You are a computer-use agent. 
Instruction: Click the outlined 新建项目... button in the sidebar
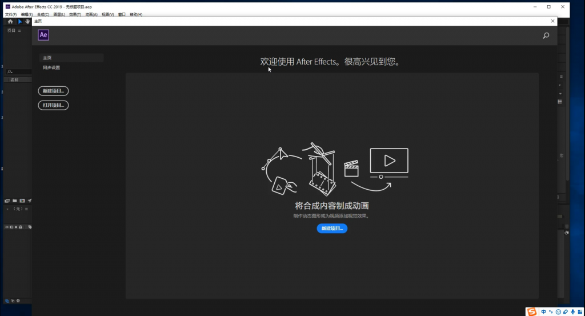coord(53,91)
